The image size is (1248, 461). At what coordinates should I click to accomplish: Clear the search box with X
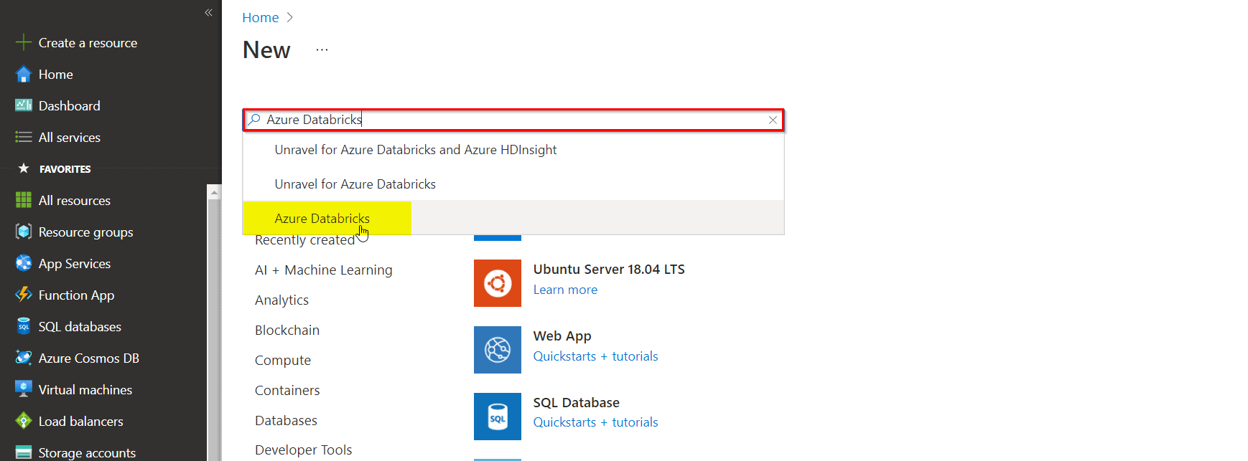coord(773,120)
